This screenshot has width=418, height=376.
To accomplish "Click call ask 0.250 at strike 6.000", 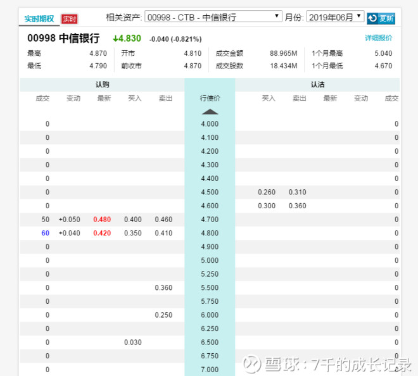I will (x=163, y=315).
